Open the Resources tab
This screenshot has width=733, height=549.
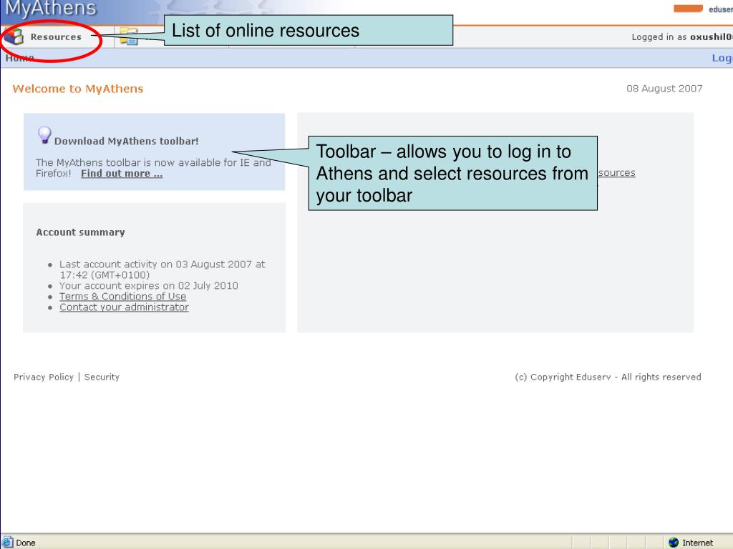pyautogui.click(x=56, y=37)
